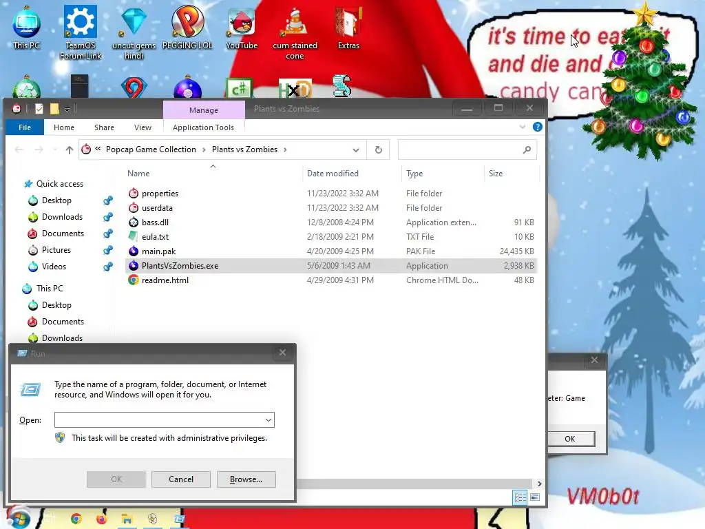Open the Run dialog Open combo dropdown
The width and height of the screenshot is (705, 529).
tap(269, 420)
